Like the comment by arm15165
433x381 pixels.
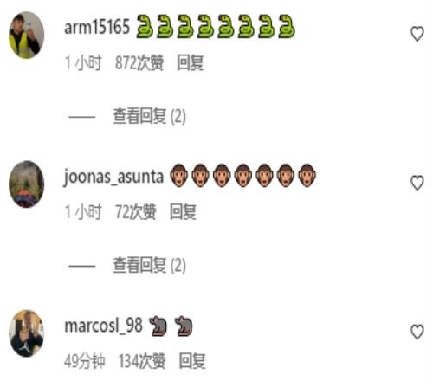[417, 34]
